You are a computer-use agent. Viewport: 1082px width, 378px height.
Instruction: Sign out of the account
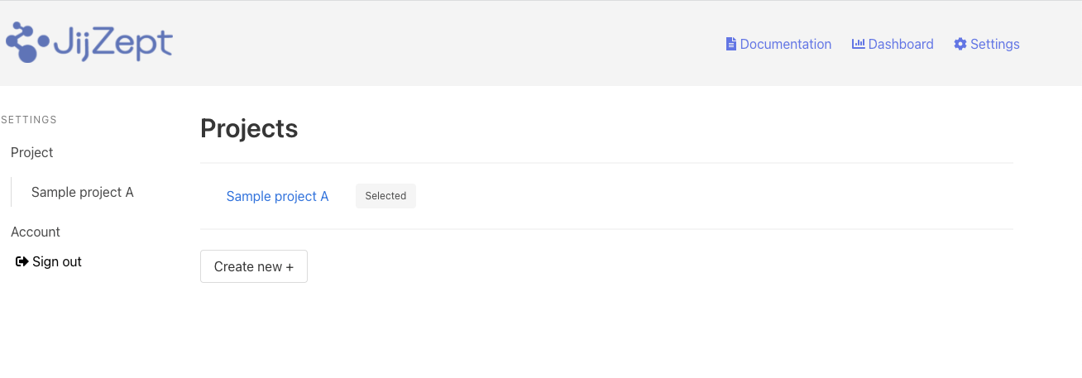point(56,261)
